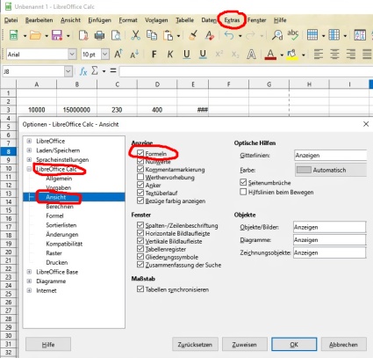Click the Cut scissors icon
373x358 pixels.
coord(135,35)
